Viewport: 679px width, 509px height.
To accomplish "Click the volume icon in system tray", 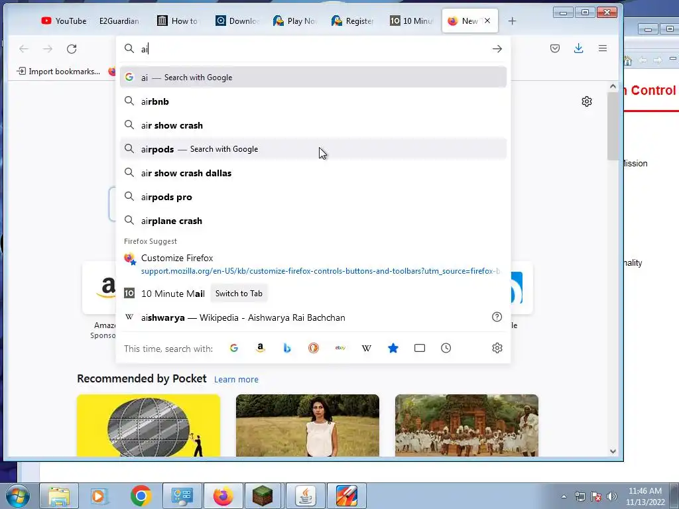I will (x=612, y=496).
